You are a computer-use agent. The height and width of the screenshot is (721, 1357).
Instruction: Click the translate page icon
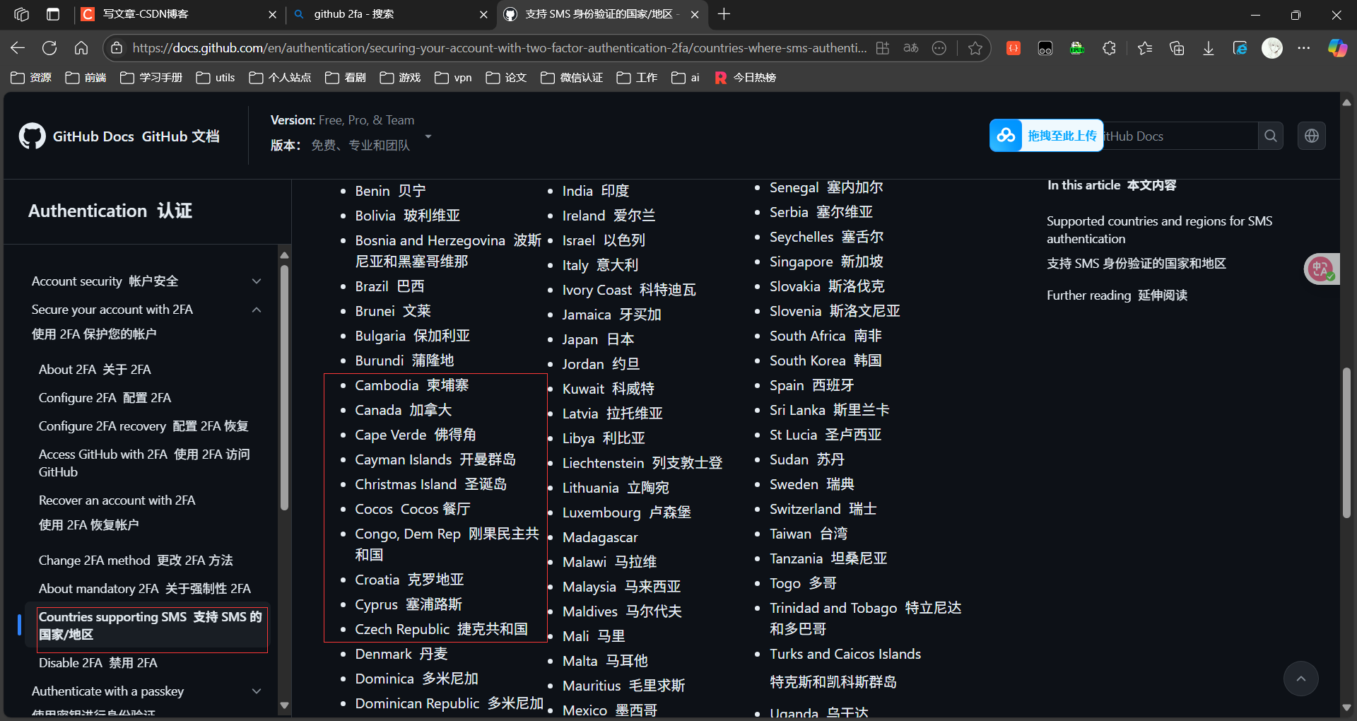point(911,48)
